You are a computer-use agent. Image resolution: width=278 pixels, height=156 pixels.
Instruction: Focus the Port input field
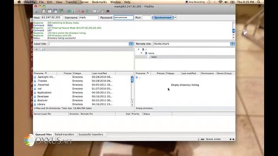pos(146,17)
